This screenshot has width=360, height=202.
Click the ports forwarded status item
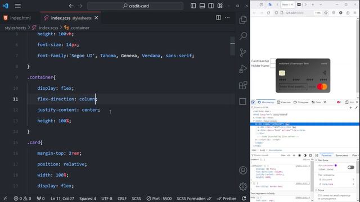point(41,199)
